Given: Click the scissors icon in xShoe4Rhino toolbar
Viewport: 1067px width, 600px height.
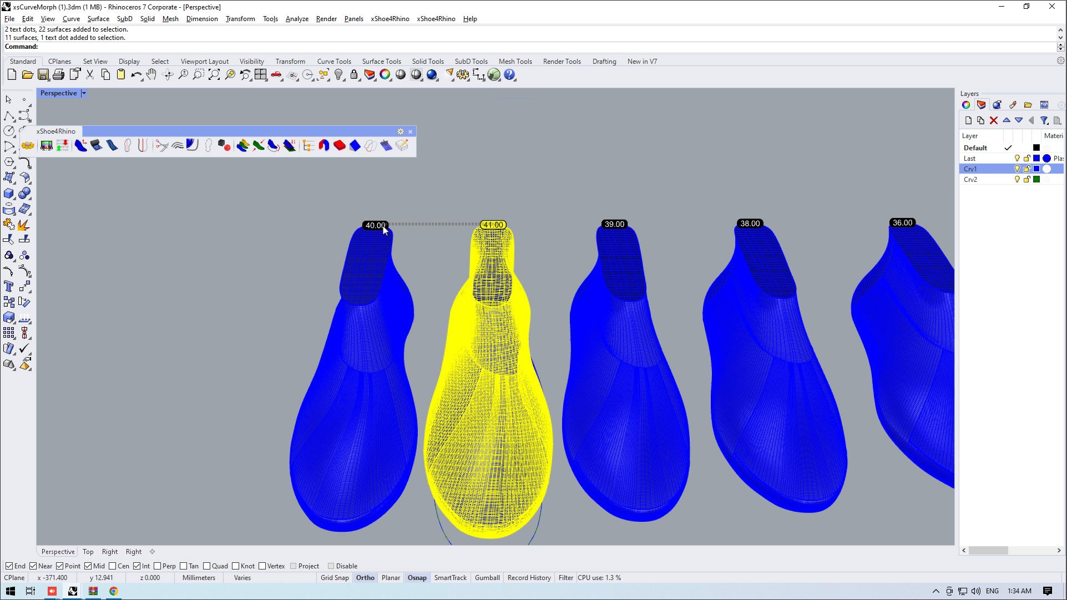Looking at the screenshot, I should 161,145.
